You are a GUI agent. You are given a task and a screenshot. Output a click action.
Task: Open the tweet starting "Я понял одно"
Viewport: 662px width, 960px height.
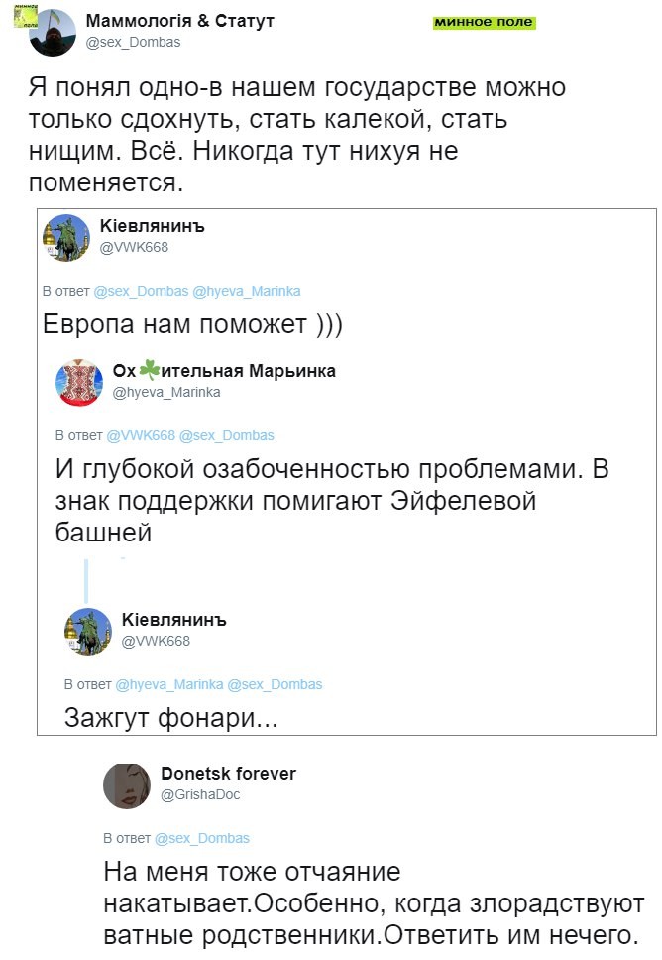coord(297,134)
